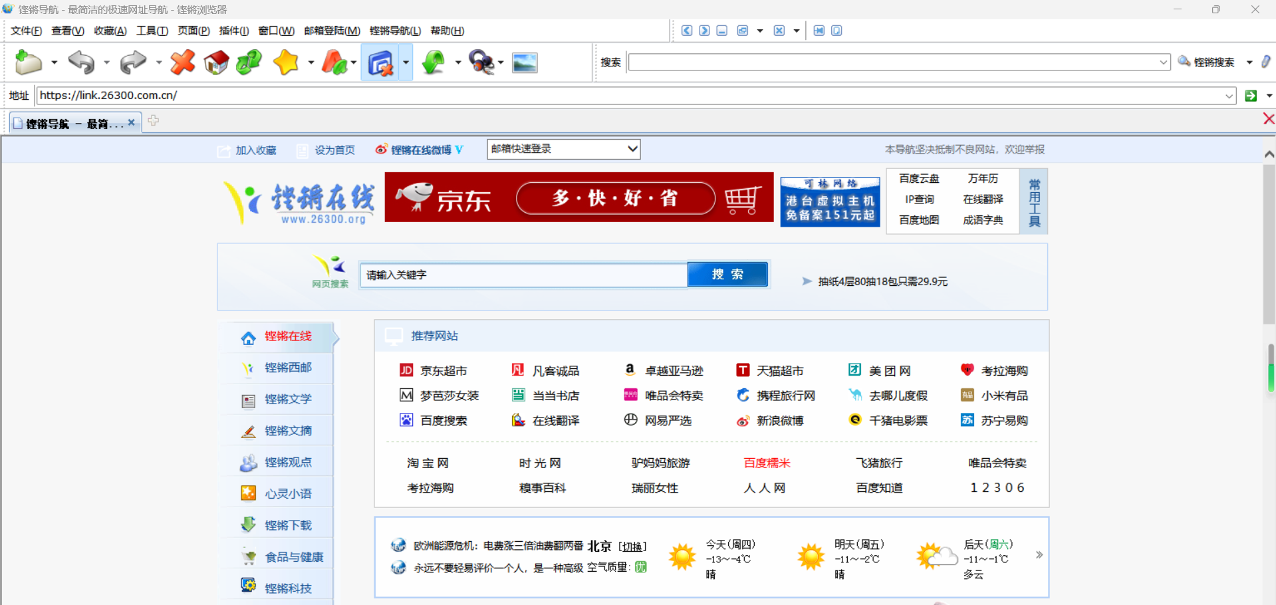
Task: Click the green undo-close arrow icon
Action: (x=434, y=62)
